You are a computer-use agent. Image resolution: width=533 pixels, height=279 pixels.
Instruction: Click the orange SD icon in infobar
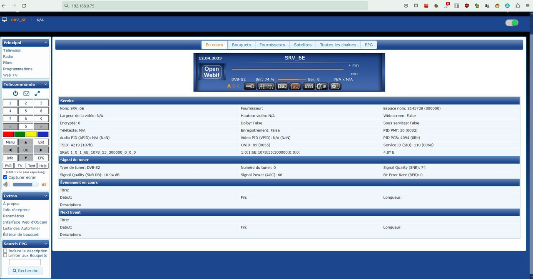pos(295,86)
